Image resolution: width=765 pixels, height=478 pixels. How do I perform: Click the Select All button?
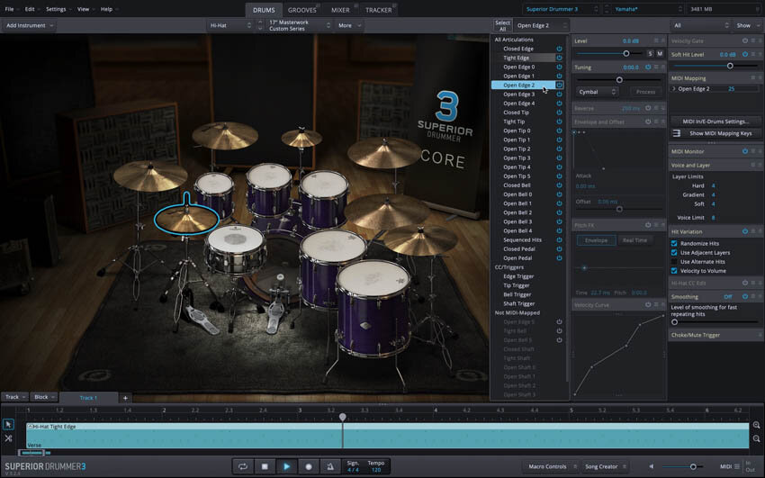pos(502,25)
